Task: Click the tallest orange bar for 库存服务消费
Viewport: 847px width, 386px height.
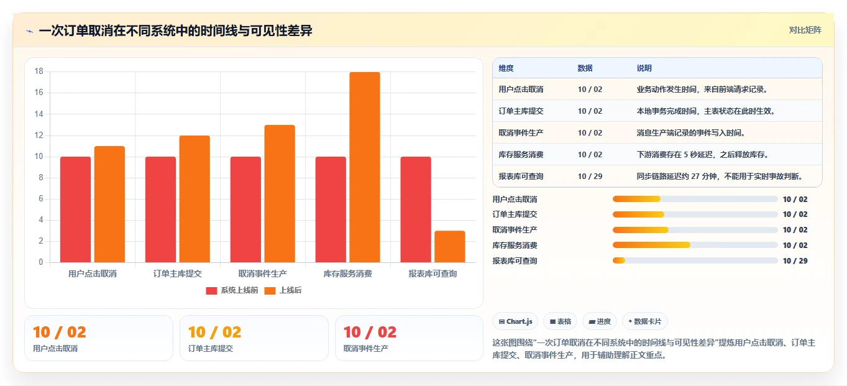Action: click(365, 167)
